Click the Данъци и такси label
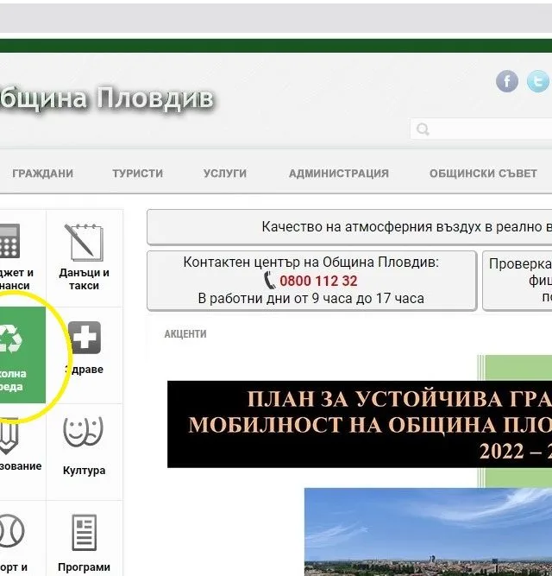This screenshot has width=552, height=576. point(84,279)
